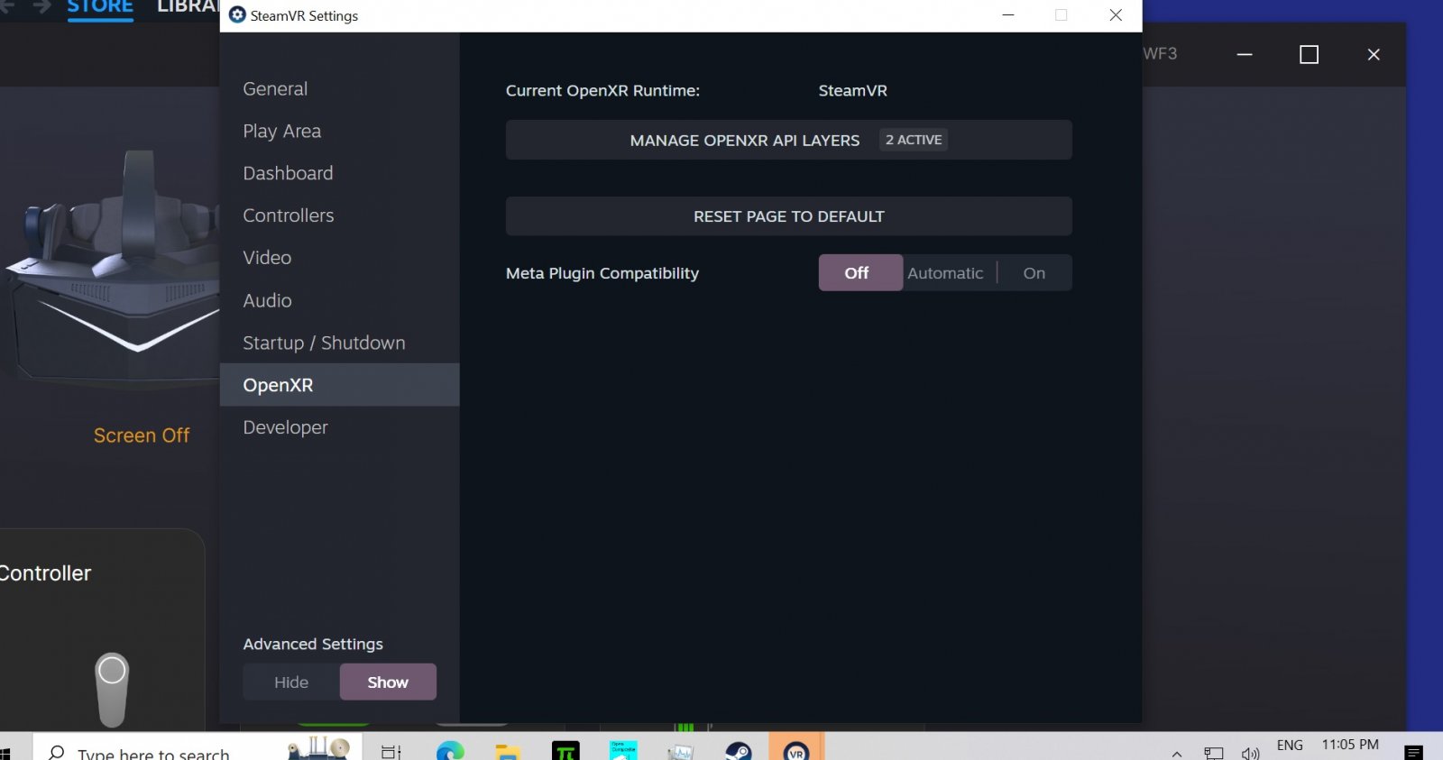Click the ENG language indicator
The height and width of the screenshot is (760, 1443).
point(1290,746)
